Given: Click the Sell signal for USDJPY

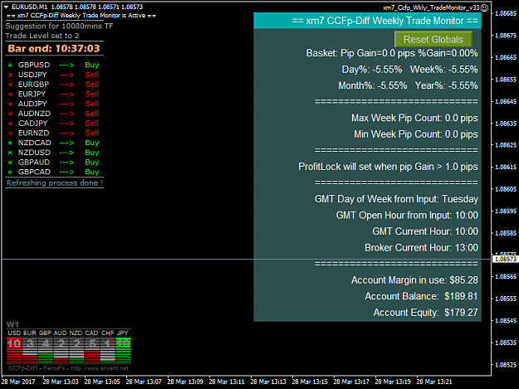Looking at the screenshot, I should pos(92,75).
